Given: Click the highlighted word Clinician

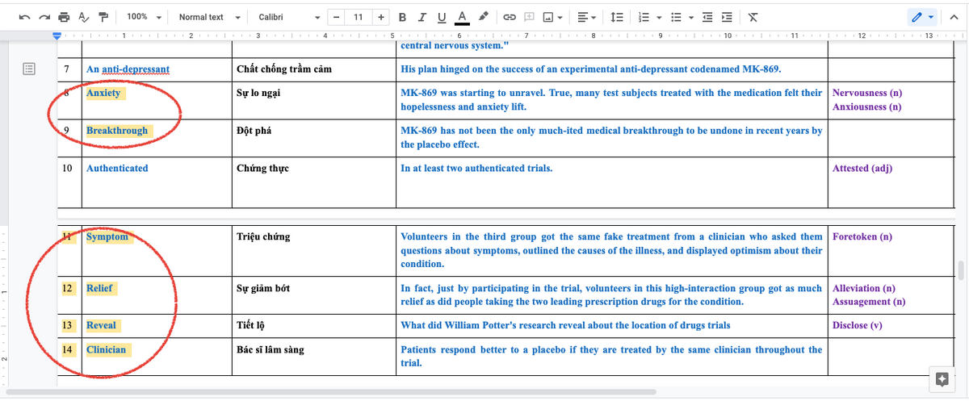Looking at the screenshot, I should (x=107, y=350).
